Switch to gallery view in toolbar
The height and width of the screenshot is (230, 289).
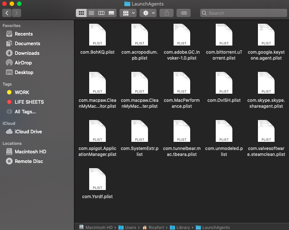click(111, 13)
